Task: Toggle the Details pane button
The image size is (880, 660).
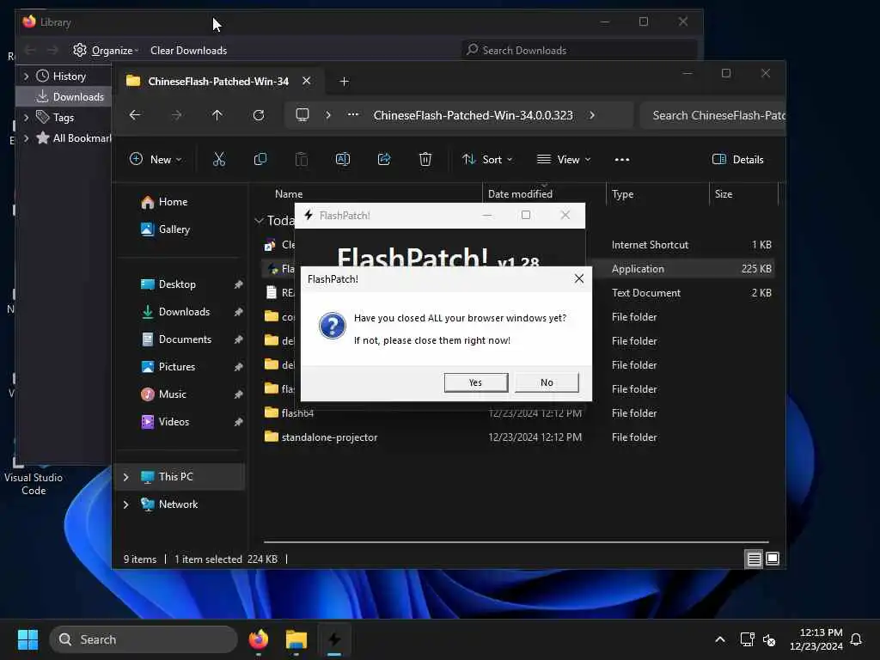Action: (737, 159)
